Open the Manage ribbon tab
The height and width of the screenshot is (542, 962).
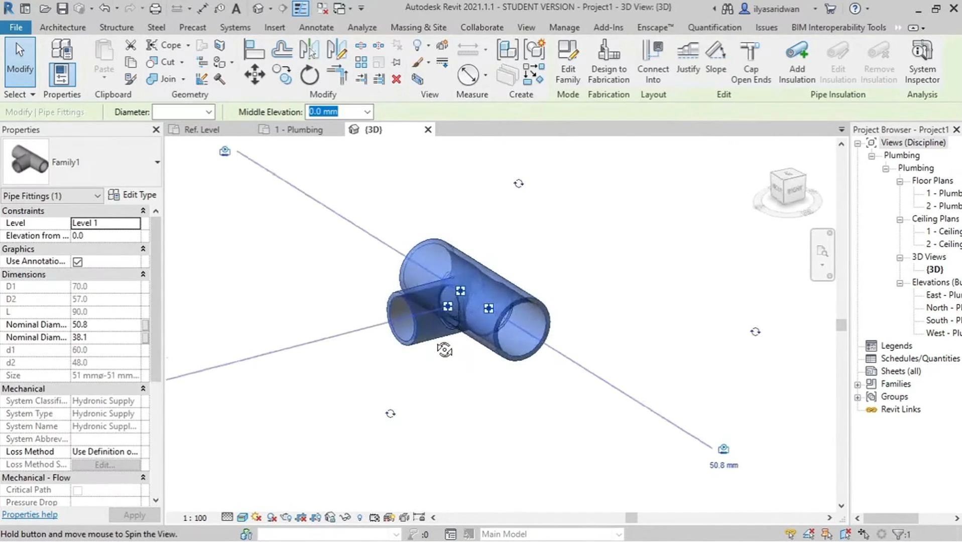564,27
